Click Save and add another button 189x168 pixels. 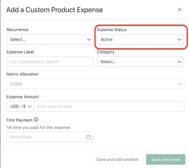click(118, 159)
